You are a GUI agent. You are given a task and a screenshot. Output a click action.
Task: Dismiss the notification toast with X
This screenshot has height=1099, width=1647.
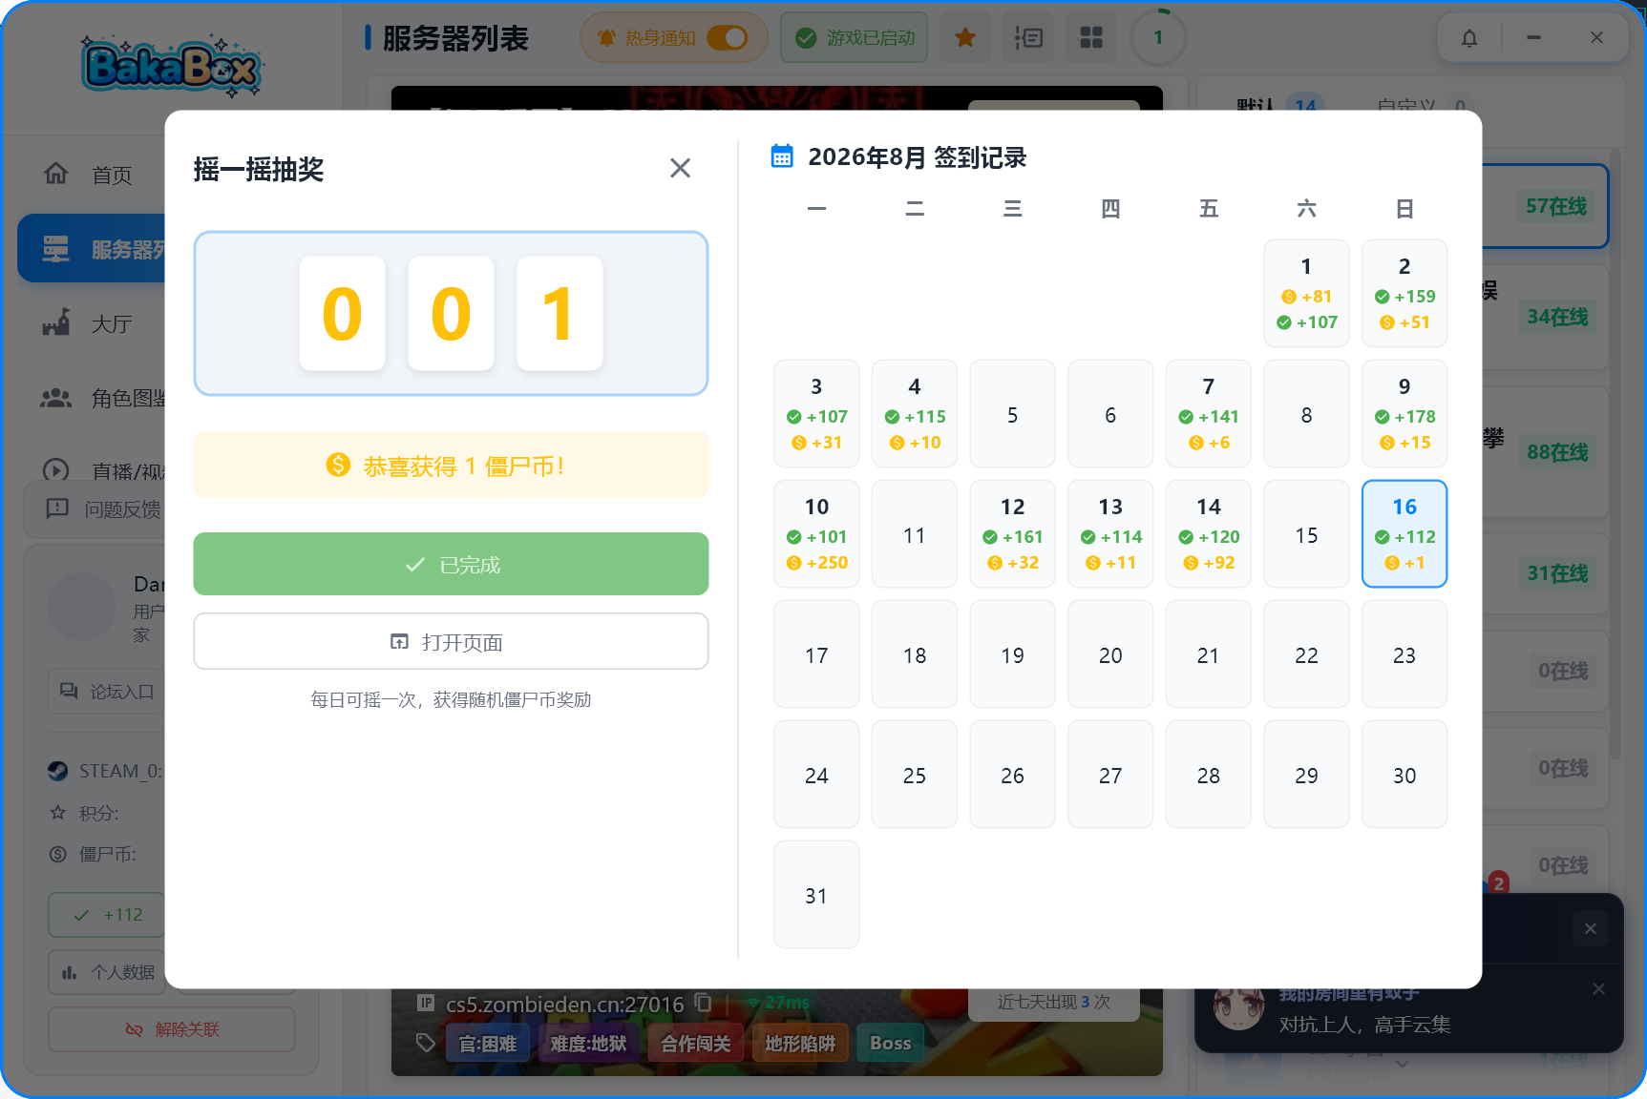pyautogui.click(x=1590, y=929)
